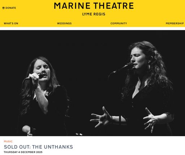
Task: Click the gift icon beside Donate
Action: coord(4,8)
